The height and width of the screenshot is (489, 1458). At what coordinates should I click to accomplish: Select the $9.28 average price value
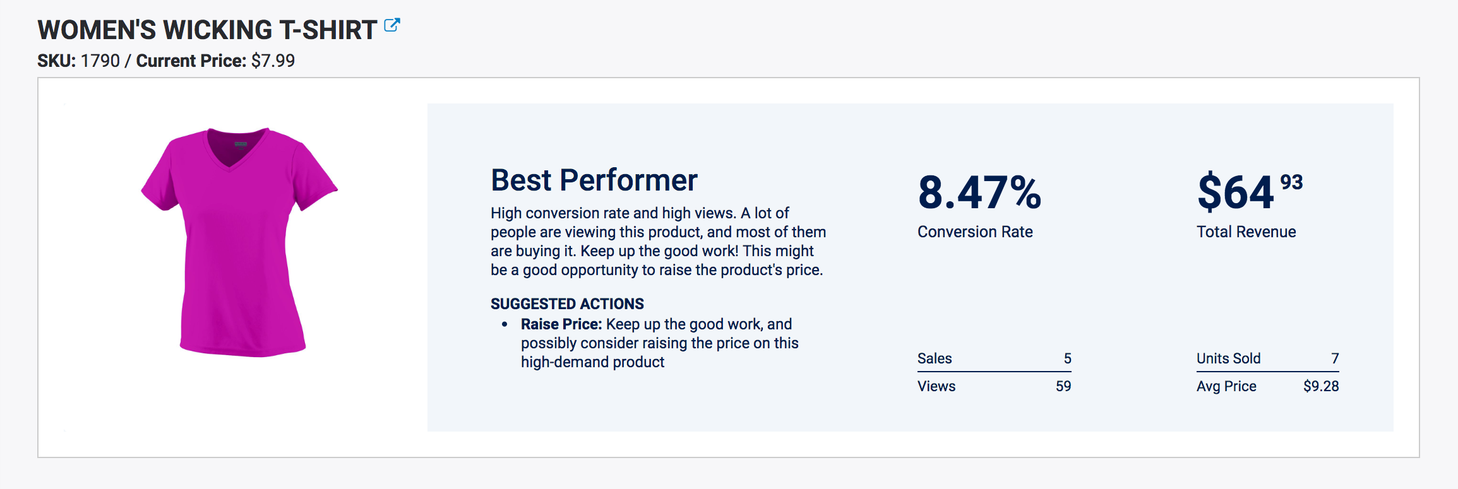[1321, 386]
